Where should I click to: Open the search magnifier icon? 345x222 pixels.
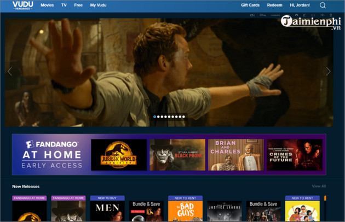(323, 5)
